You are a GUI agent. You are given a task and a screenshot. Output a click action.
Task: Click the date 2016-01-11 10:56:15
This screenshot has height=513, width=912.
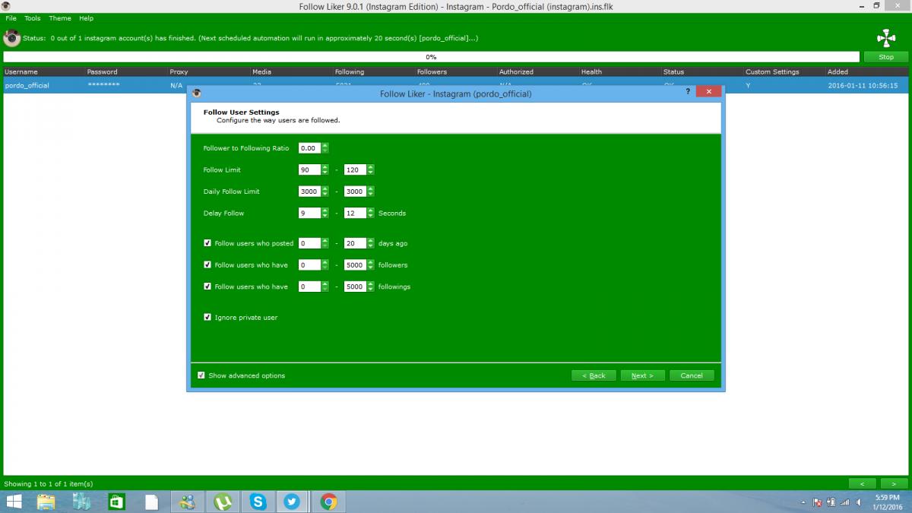pyautogui.click(x=863, y=85)
